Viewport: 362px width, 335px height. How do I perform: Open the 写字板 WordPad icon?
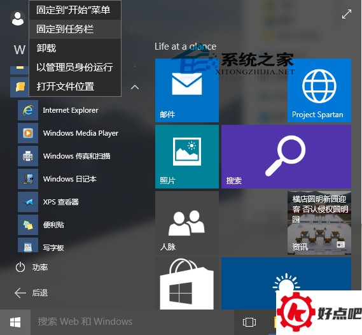point(28,246)
